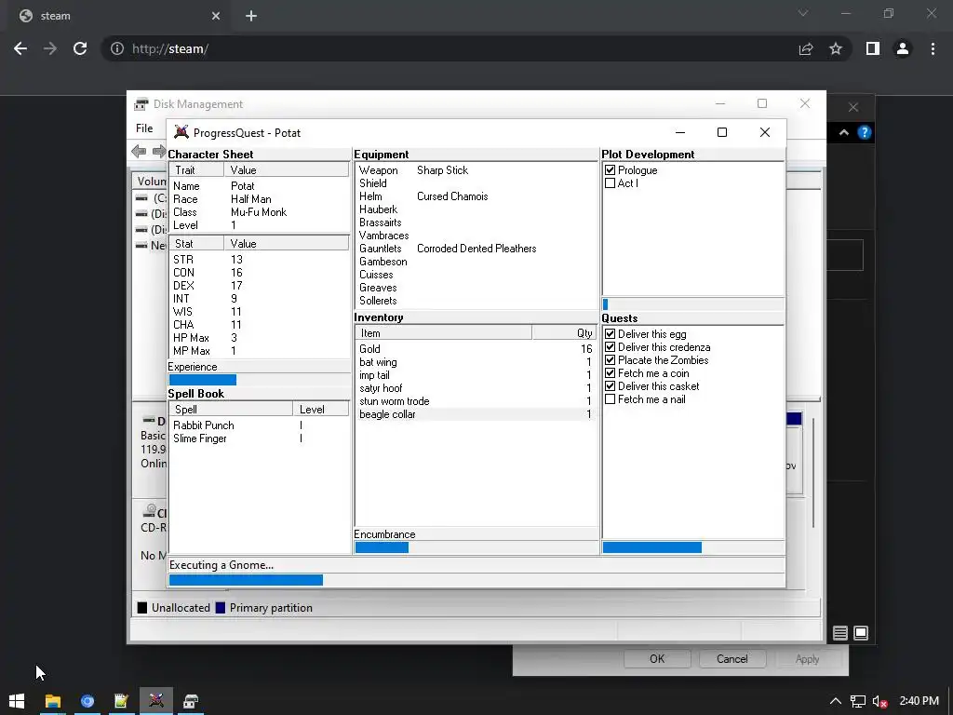Click browser forward arrow button

point(50,48)
